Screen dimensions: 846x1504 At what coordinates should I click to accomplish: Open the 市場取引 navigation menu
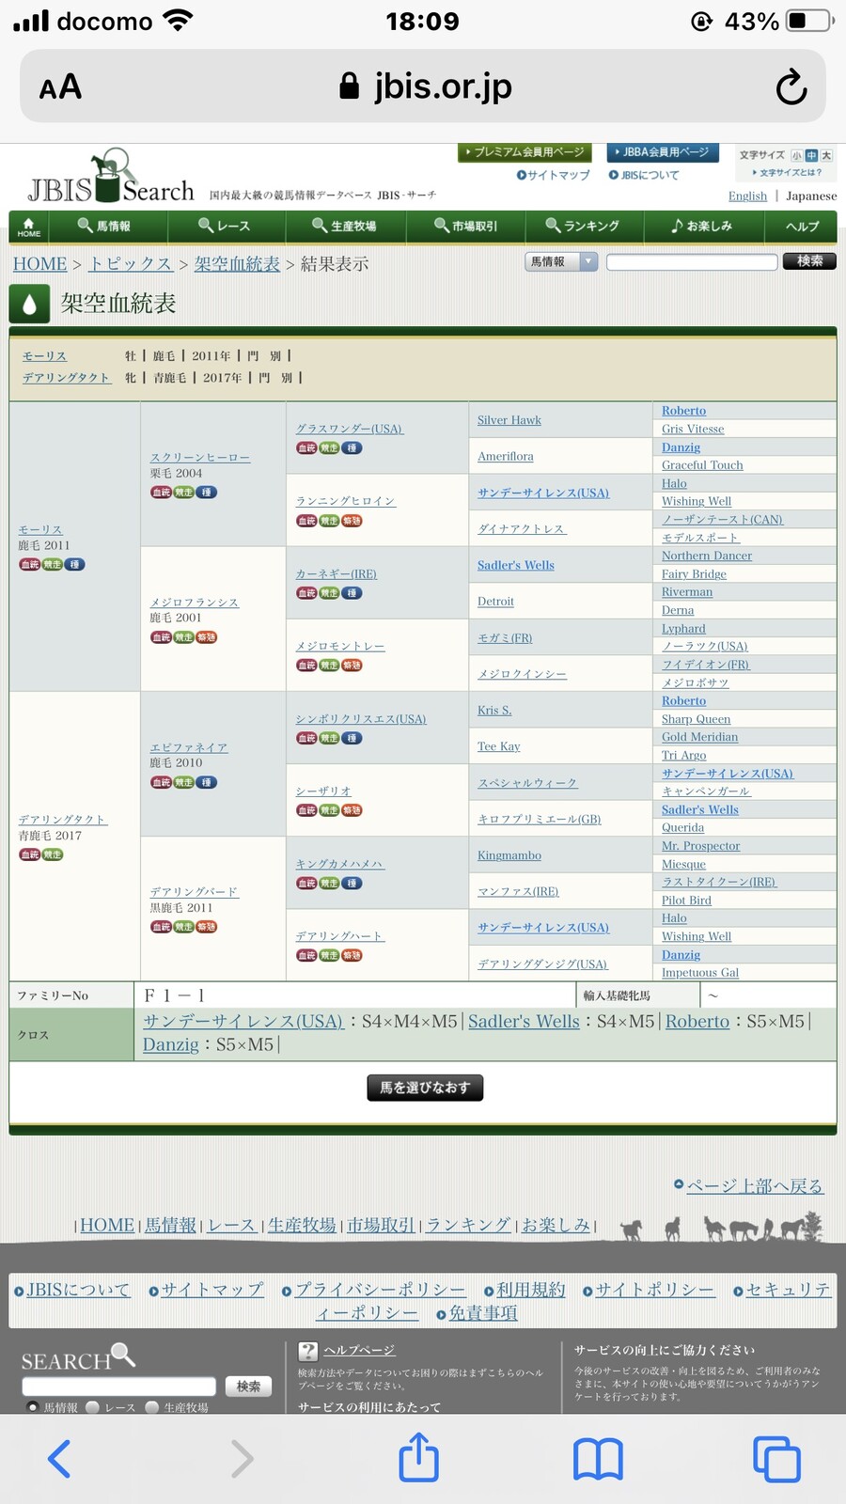(466, 227)
